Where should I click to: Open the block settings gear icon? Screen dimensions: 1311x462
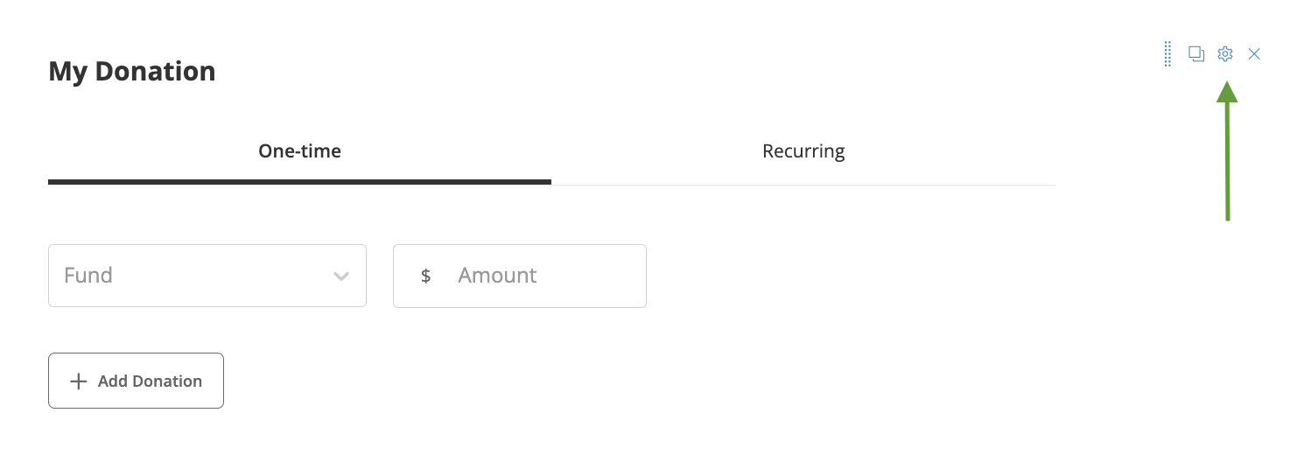point(1225,54)
